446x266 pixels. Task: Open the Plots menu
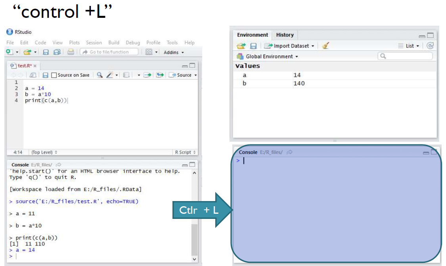pos(74,43)
